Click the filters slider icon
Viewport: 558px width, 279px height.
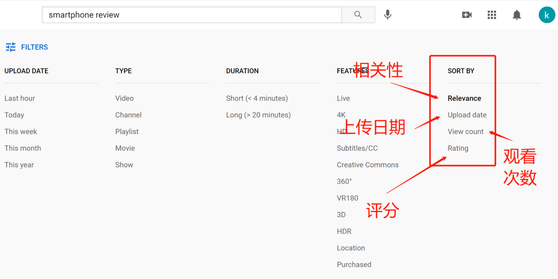(11, 47)
